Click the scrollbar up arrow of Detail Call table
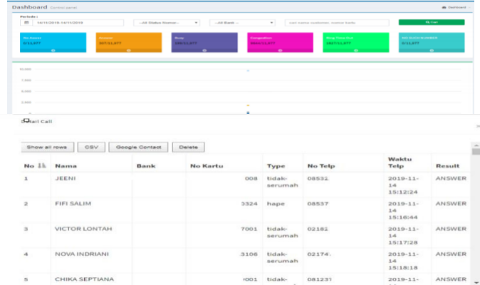 click(476, 145)
